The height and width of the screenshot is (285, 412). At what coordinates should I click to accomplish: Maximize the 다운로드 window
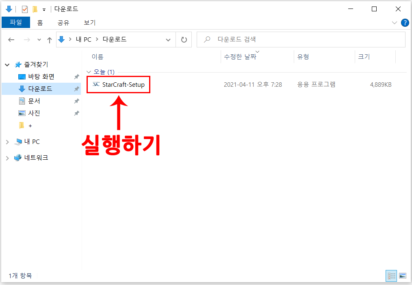[x=374, y=9]
